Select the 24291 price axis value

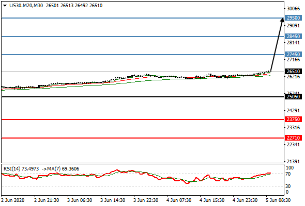tap(293, 110)
